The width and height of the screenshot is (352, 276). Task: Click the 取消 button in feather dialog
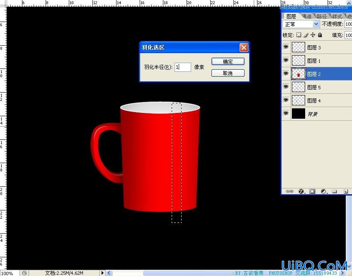click(228, 73)
